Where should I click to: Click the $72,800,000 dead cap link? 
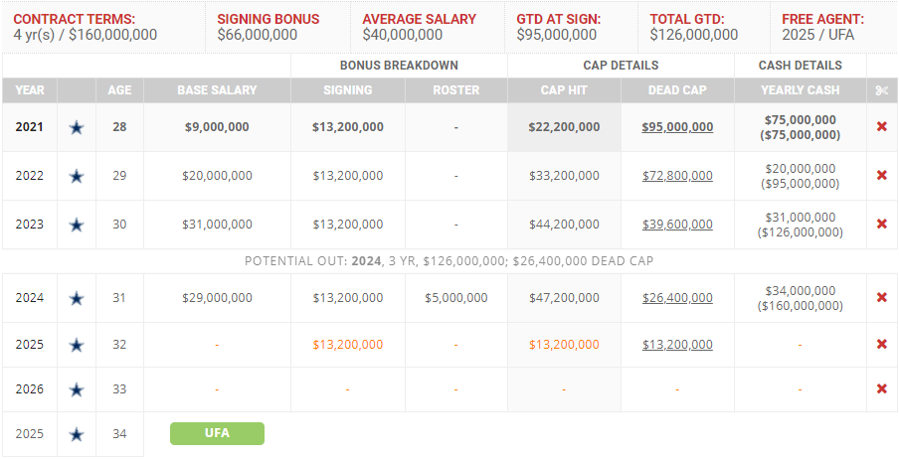pos(677,176)
